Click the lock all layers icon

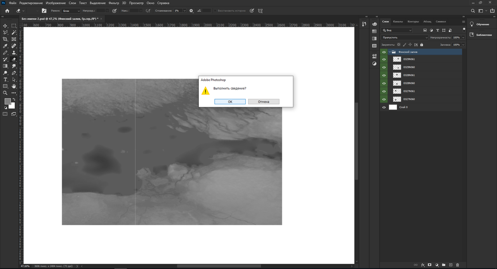pos(422,45)
